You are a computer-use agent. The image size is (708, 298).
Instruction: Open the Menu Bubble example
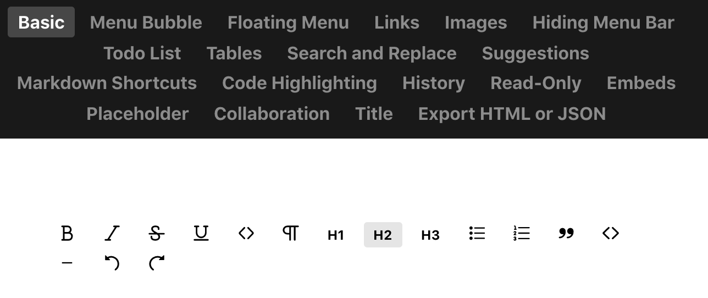pos(146,23)
